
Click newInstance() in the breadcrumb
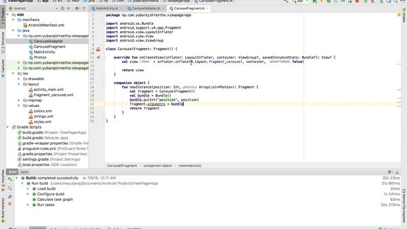pyautogui.click(x=190, y=165)
